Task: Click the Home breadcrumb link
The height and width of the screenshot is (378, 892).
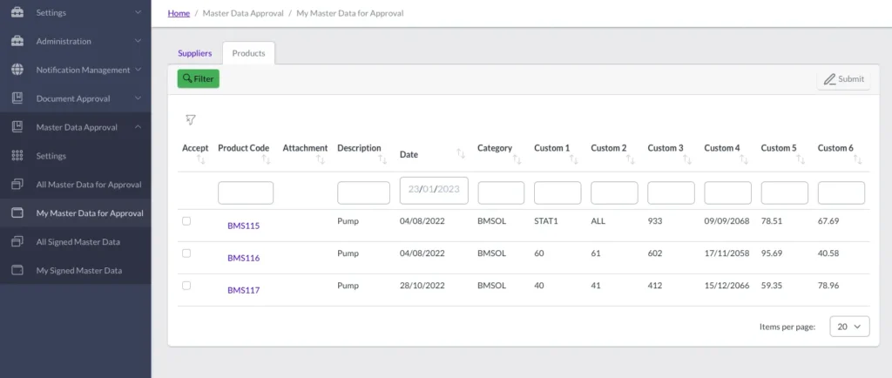Action: click(x=179, y=13)
